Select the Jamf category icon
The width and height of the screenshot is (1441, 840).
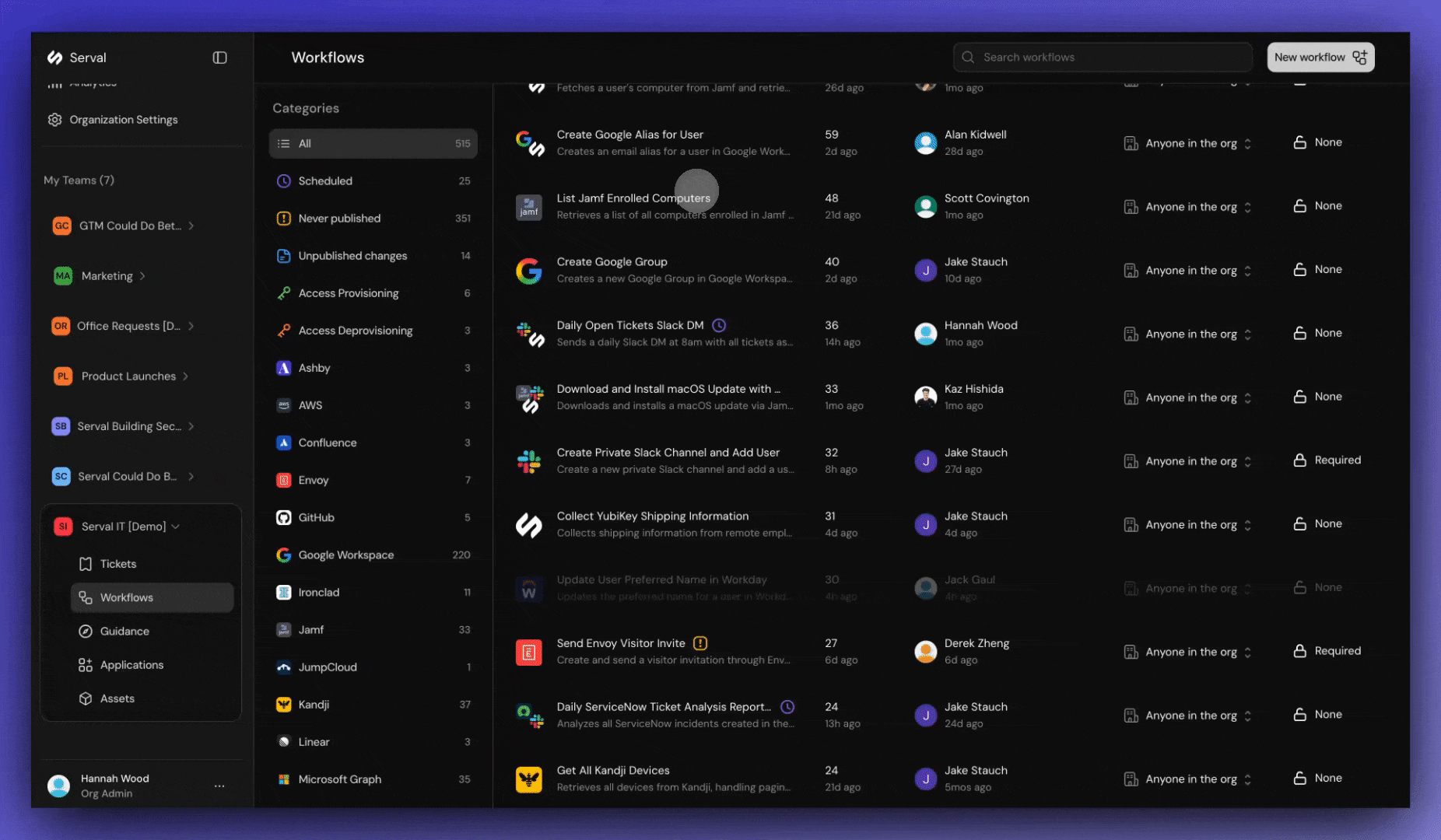click(284, 629)
